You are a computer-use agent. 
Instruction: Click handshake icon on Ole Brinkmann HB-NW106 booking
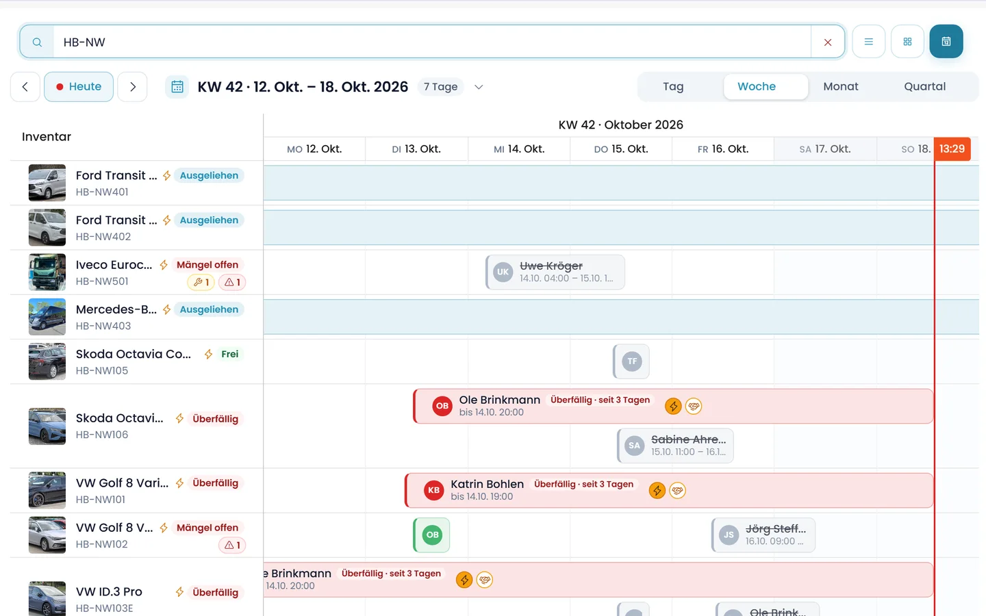694,407
